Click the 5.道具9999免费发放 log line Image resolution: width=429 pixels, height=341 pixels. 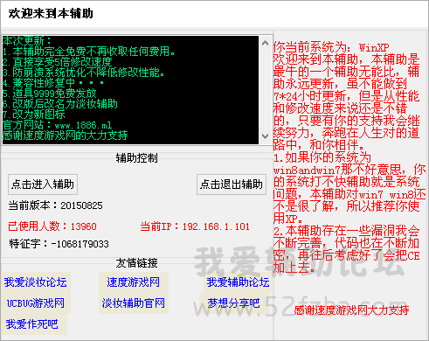pyautogui.click(x=50, y=94)
